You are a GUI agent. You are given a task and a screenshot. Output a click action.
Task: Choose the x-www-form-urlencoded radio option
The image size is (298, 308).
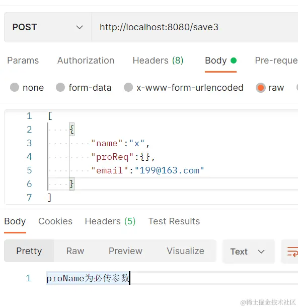tap(128, 87)
